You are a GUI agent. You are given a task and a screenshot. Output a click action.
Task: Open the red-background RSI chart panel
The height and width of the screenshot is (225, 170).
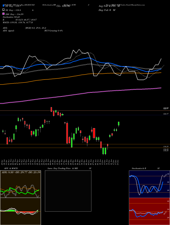pyautogui.click(x=149, y=211)
